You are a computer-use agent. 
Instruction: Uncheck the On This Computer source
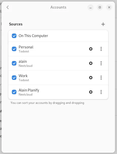point(14,36)
